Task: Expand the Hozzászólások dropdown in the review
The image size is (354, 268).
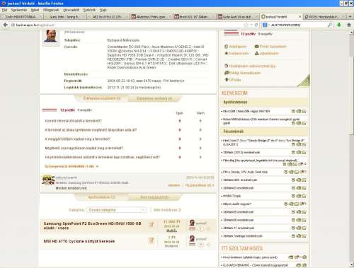Action: tap(200, 185)
